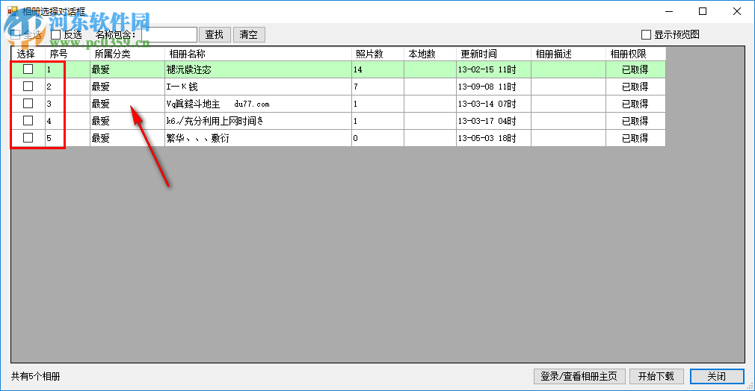755x391 pixels.
Task: Check the box for album row 1
Action: [28, 69]
